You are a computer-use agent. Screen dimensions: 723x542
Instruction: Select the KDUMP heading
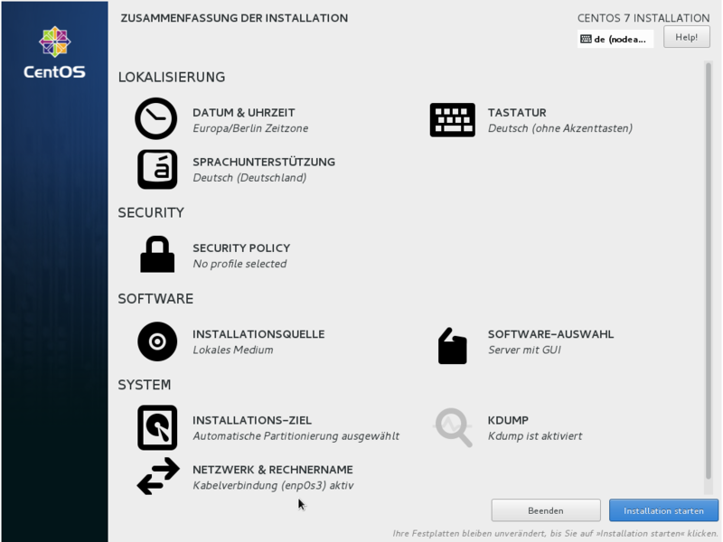pyautogui.click(x=508, y=420)
